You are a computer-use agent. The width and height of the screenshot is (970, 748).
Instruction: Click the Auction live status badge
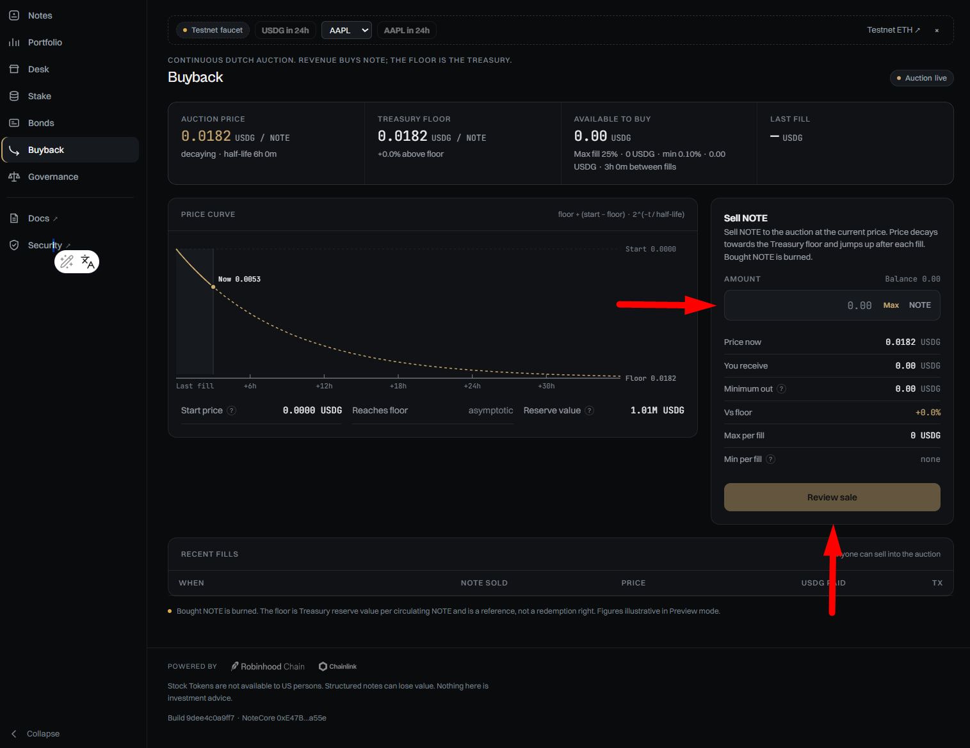[x=921, y=78]
